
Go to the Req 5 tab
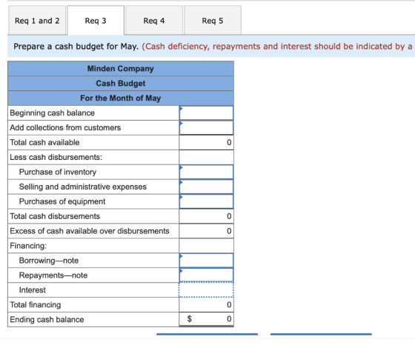[213, 20]
